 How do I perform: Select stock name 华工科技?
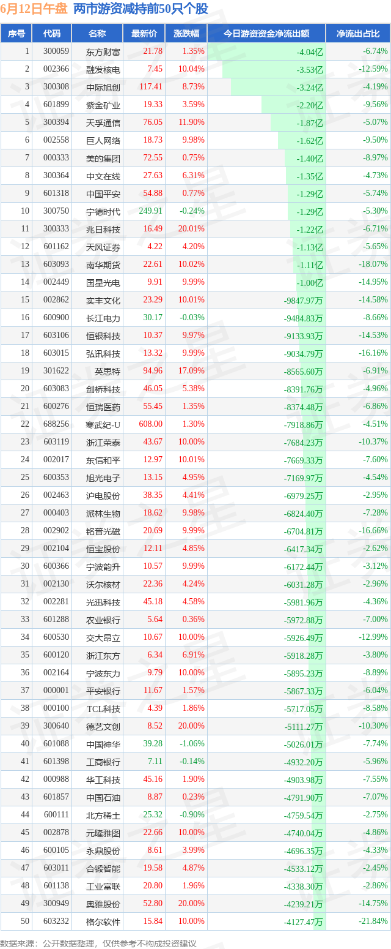103,780
